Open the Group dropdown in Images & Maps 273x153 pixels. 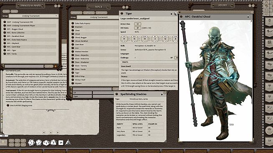point(33,16)
